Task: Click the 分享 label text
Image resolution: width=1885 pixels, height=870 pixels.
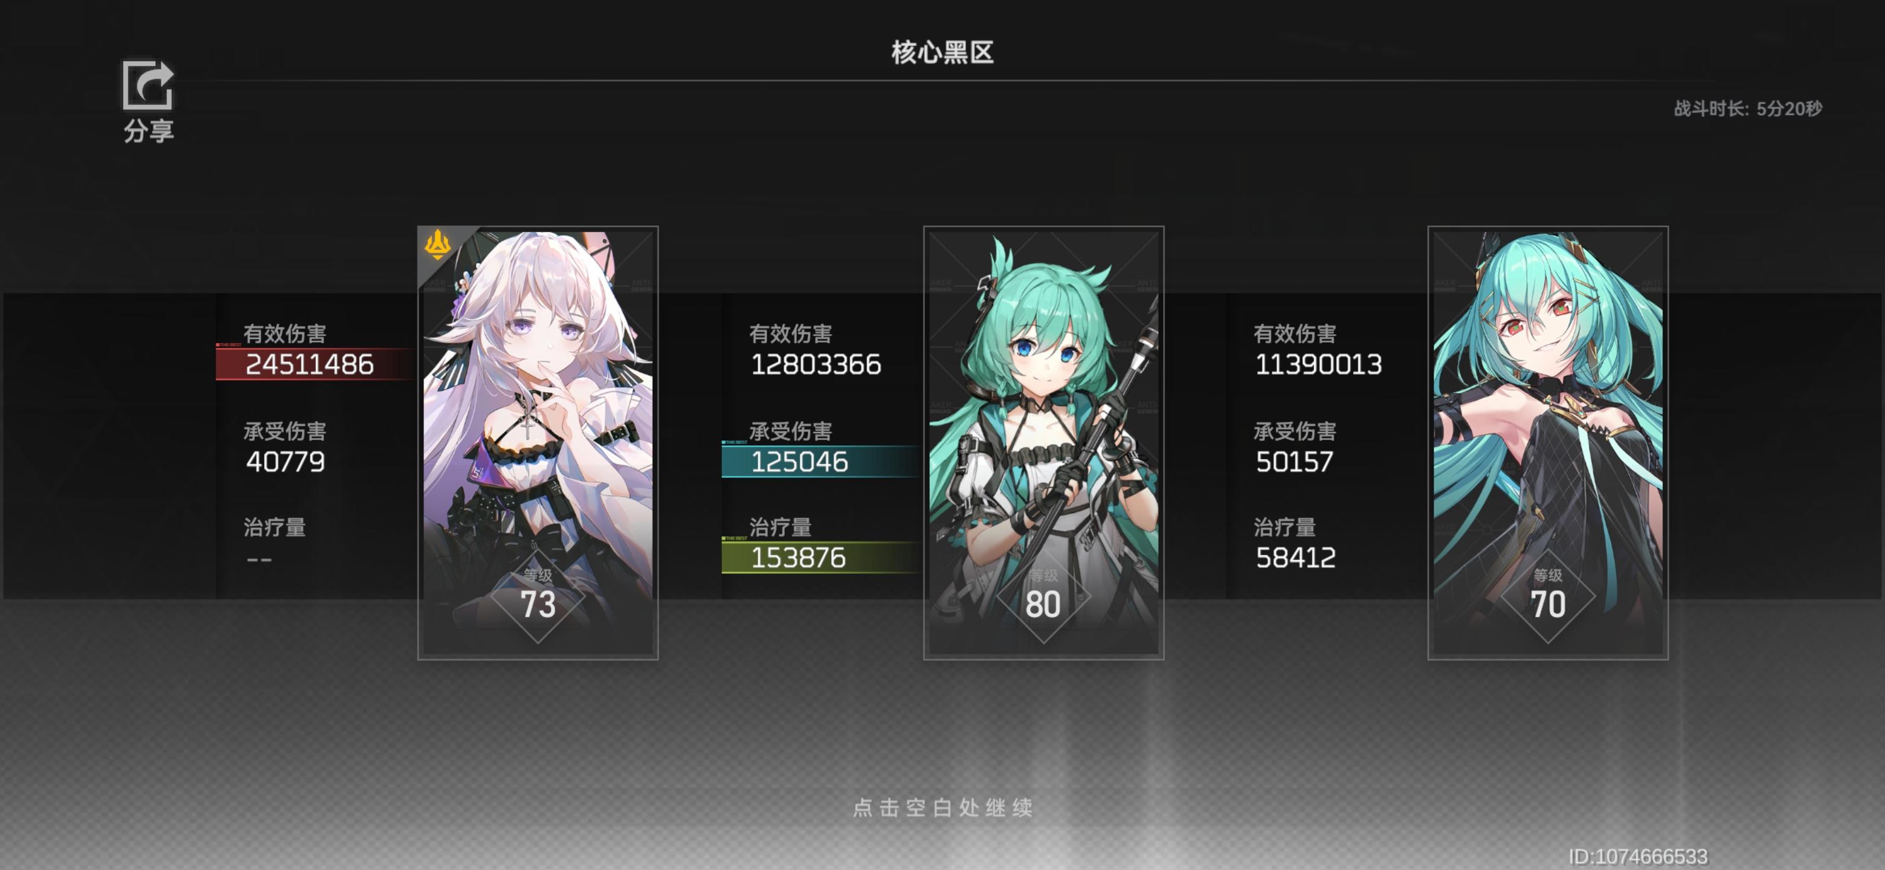Action: click(x=149, y=131)
